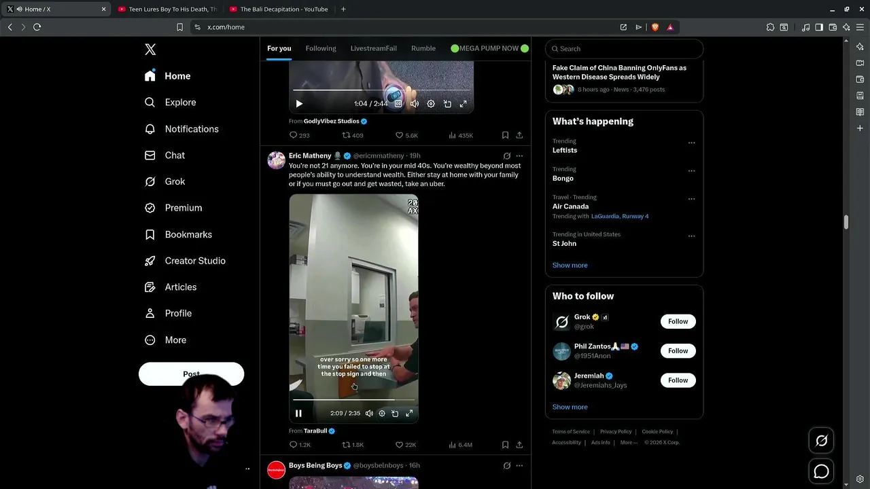
Task: Open more options on Eric Matheny post
Action: 519,156
